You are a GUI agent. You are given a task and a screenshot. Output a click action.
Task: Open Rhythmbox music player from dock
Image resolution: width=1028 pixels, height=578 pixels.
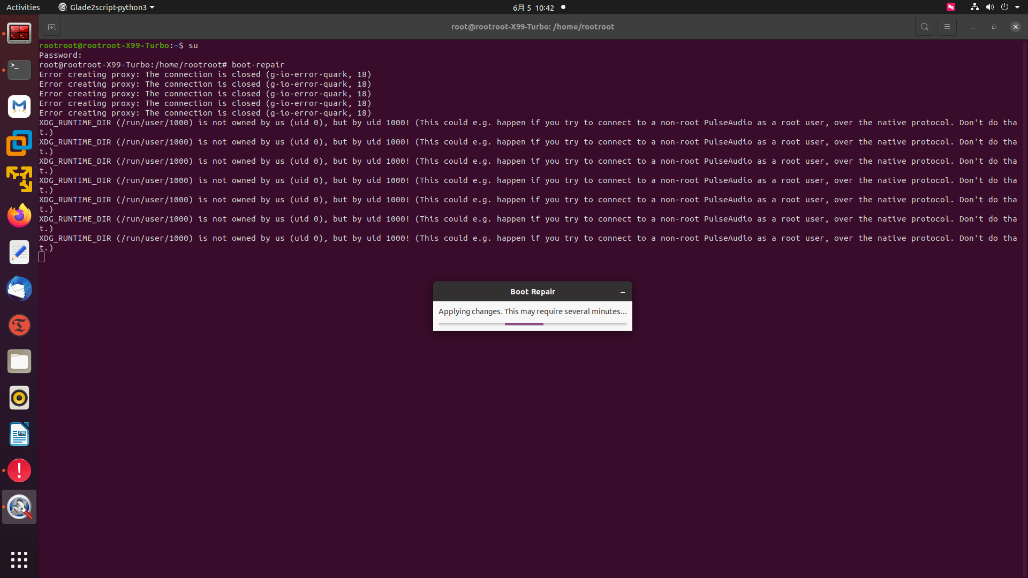point(19,398)
